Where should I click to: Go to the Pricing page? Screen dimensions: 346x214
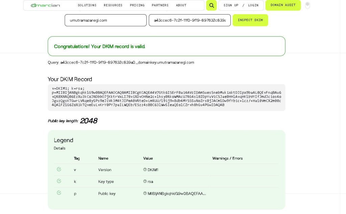tap(137, 5)
